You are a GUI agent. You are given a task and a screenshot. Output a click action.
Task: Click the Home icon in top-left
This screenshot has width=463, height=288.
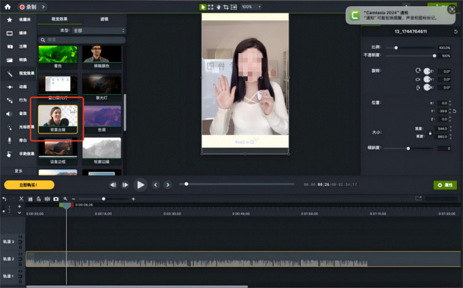(x=9, y=7)
